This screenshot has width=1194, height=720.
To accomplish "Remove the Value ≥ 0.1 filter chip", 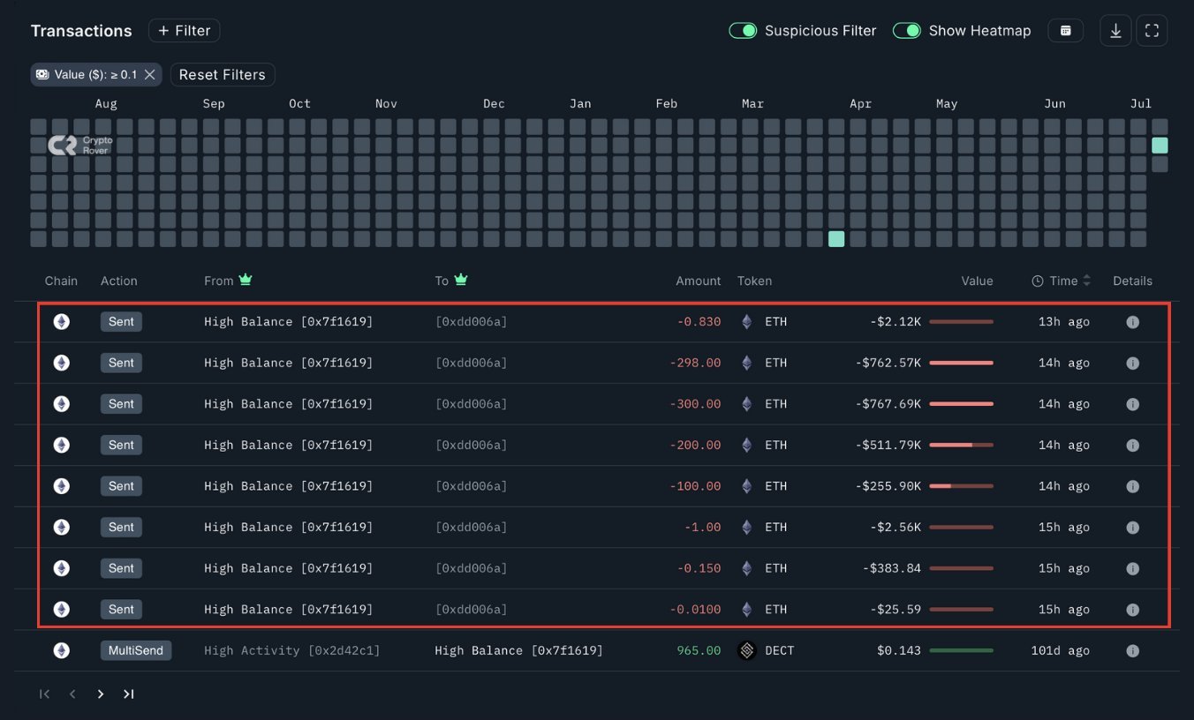I will (148, 74).
